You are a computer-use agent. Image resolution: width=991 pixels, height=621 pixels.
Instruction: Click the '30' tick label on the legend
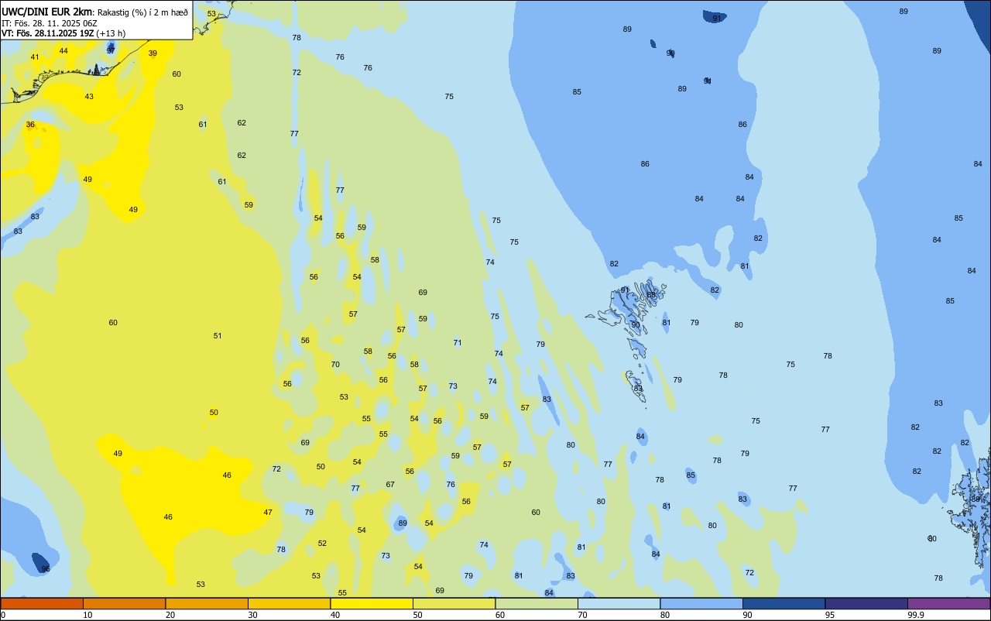pos(252,615)
